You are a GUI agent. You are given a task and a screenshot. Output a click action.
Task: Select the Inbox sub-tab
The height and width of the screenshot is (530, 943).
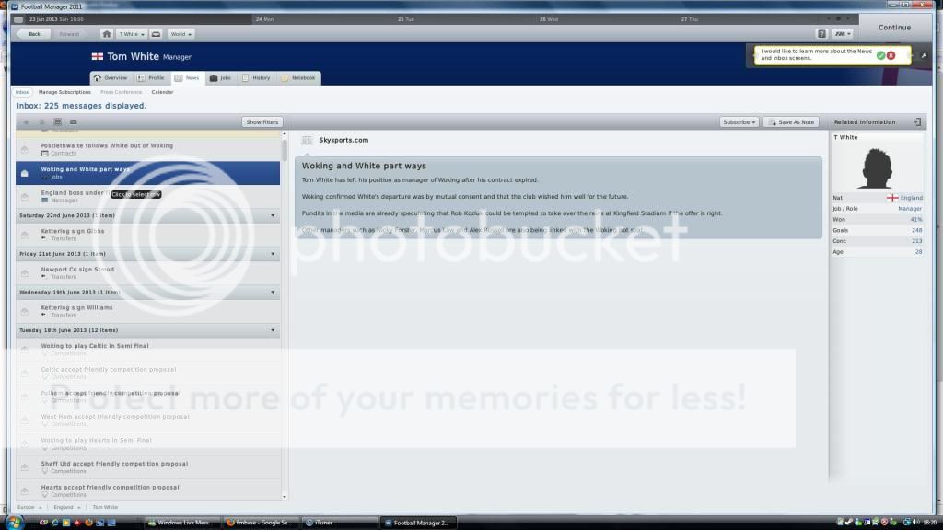(22, 93)
